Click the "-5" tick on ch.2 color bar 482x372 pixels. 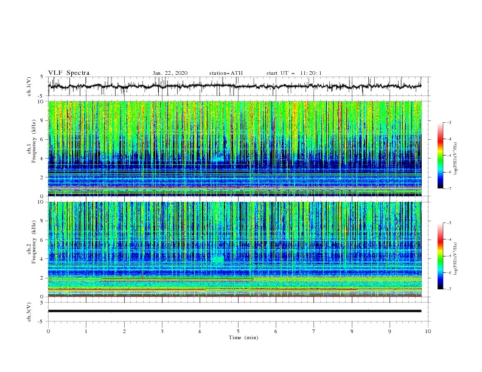(449, 256)
